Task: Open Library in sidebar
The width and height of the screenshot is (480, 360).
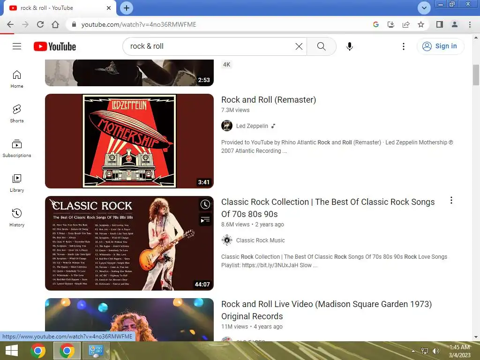Action: click(17, 183)
